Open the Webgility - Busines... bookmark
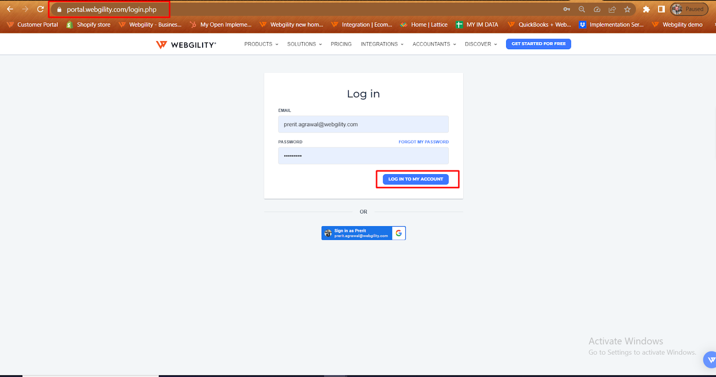The width and height of the screenshot is (716, 377). tap(150, 25)
